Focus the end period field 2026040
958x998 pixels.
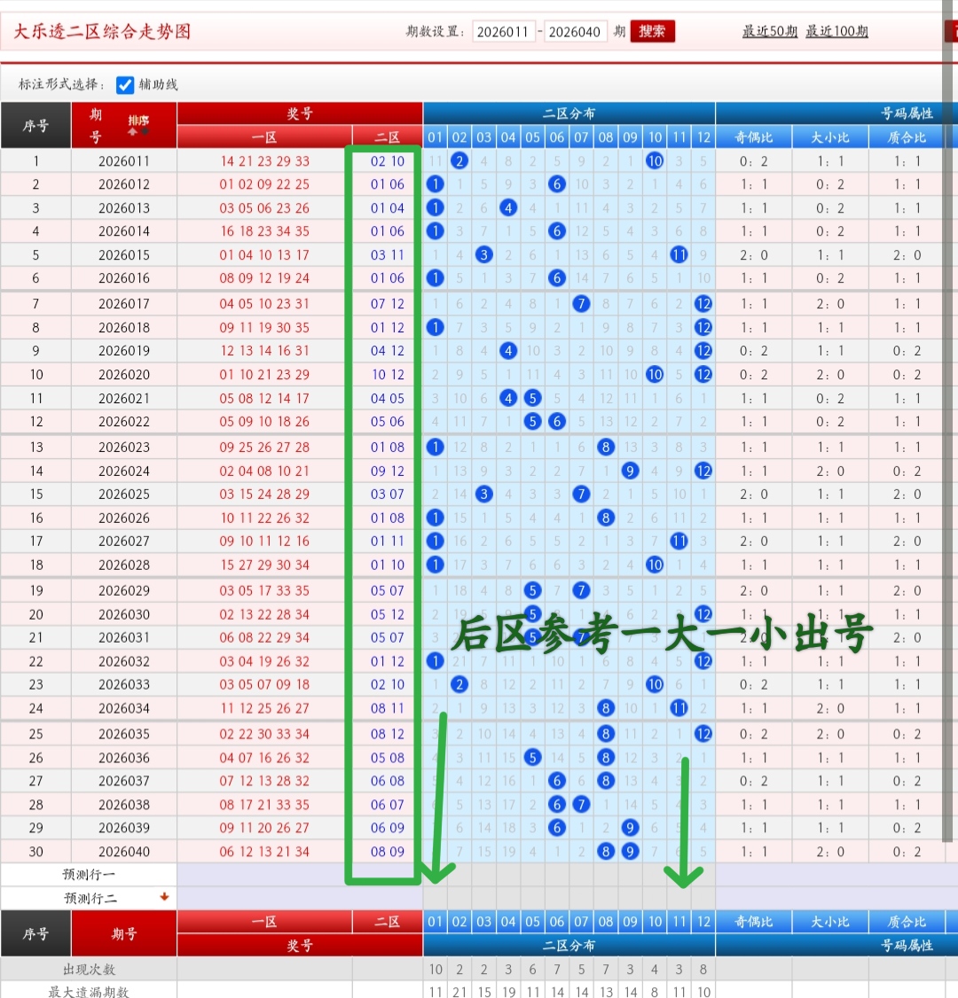(575, 31)
